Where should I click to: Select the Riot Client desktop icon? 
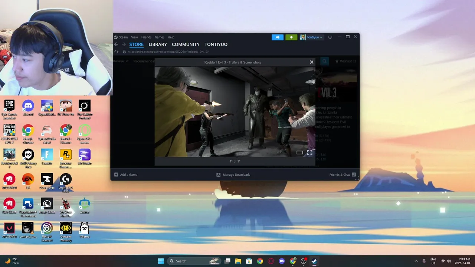[9, 206]
